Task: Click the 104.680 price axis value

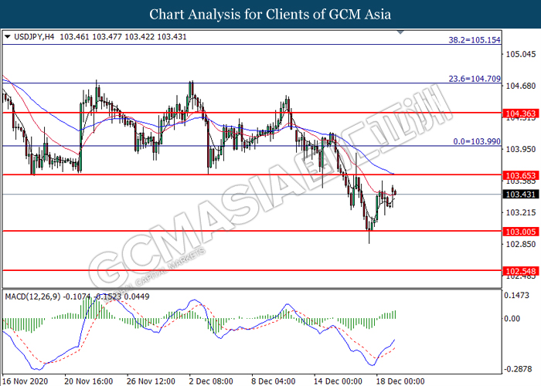Action: (x=521, y=86)
